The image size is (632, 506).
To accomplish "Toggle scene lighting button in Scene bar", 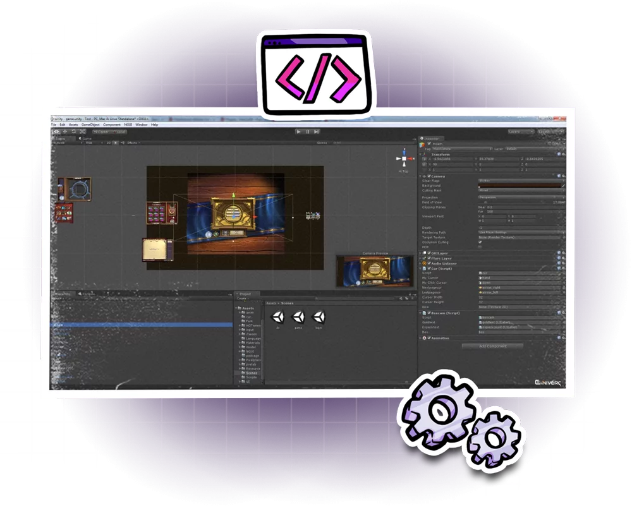I will [116, 143].
